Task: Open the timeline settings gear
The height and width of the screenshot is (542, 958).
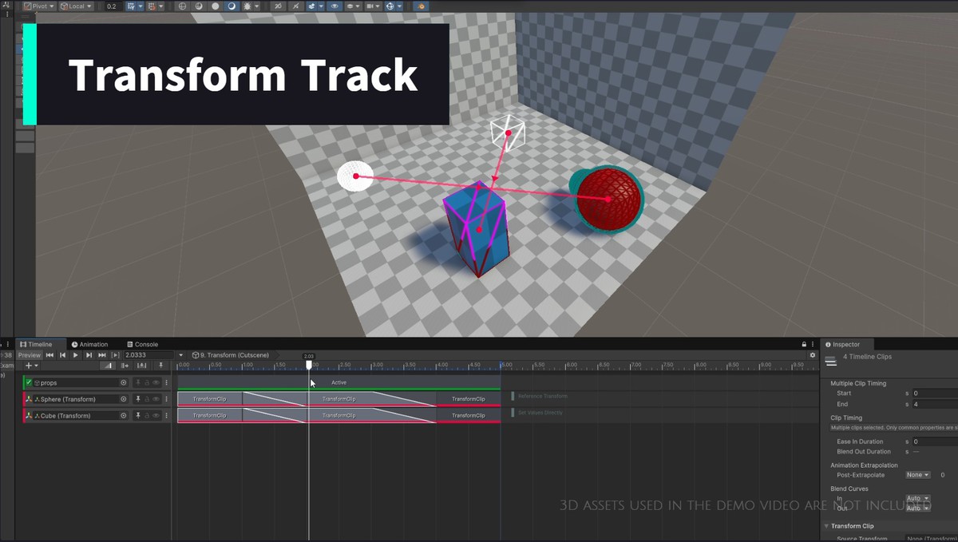Action: click(813, 355)
